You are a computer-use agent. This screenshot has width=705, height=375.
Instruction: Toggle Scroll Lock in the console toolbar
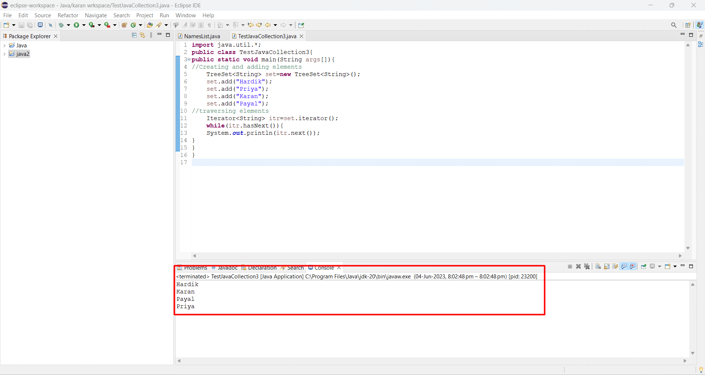point(607,266)
